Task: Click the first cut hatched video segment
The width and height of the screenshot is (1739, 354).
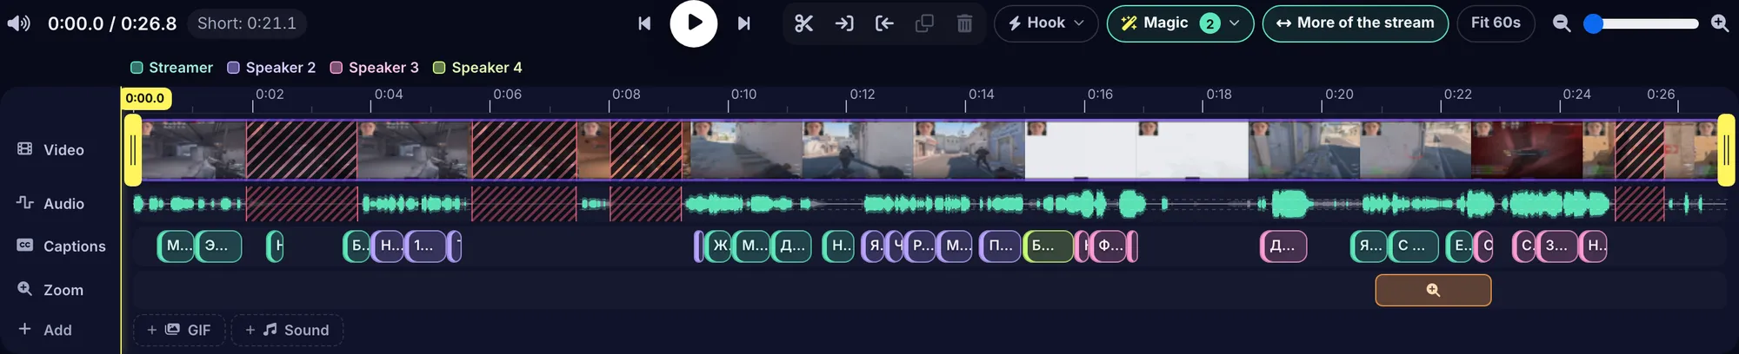Action: [302, 150]
